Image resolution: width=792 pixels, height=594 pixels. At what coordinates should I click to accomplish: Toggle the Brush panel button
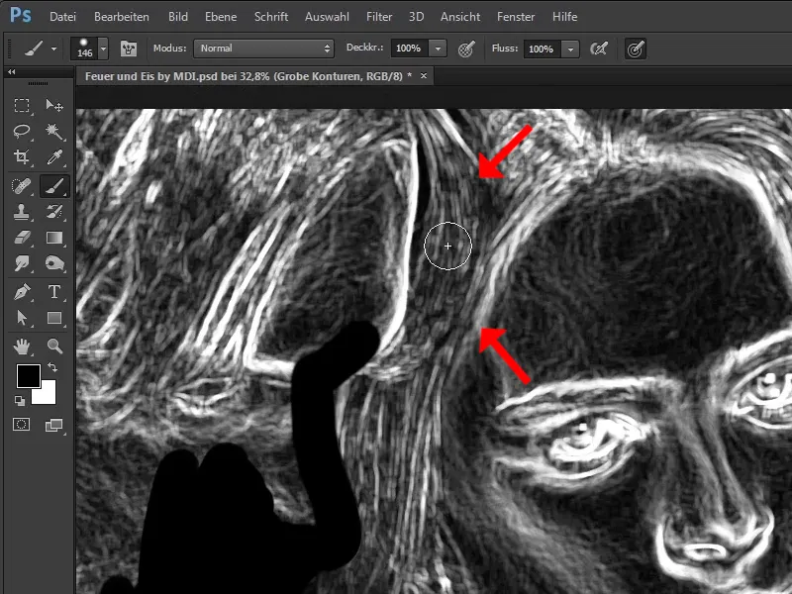tap(129, 49)
